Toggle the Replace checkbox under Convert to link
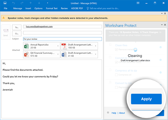Image resolution: width=168 pixels, height=120 pixels. click(x=116, y=87)
